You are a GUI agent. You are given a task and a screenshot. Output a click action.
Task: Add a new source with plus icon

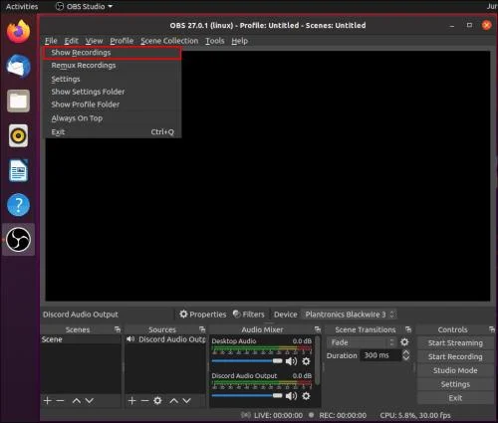point(131,401)
